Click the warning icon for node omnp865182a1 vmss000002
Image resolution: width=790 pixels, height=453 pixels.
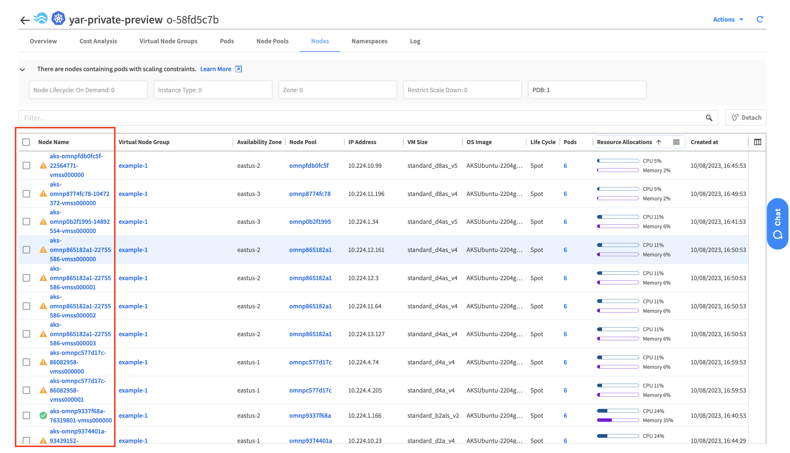point(43,306)
